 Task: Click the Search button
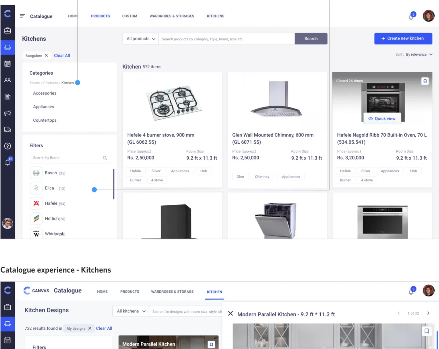(311, 39)
